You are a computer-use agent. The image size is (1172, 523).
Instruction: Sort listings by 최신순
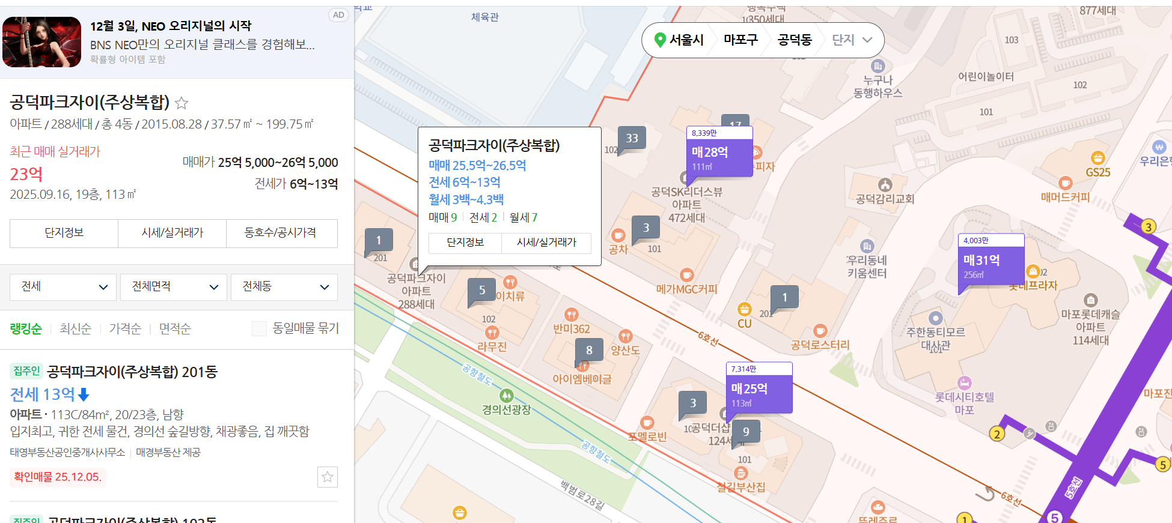(75, 328)
